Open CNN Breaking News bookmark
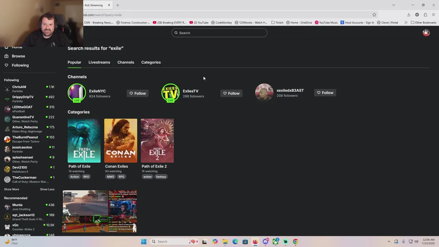Viewport: 439px width, 247px height. [x=98, y=23]
